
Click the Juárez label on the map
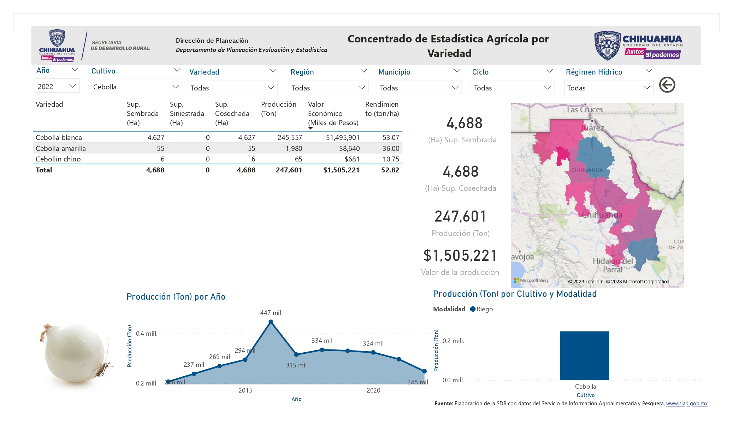pyautogui.click(x=592, y=128)
